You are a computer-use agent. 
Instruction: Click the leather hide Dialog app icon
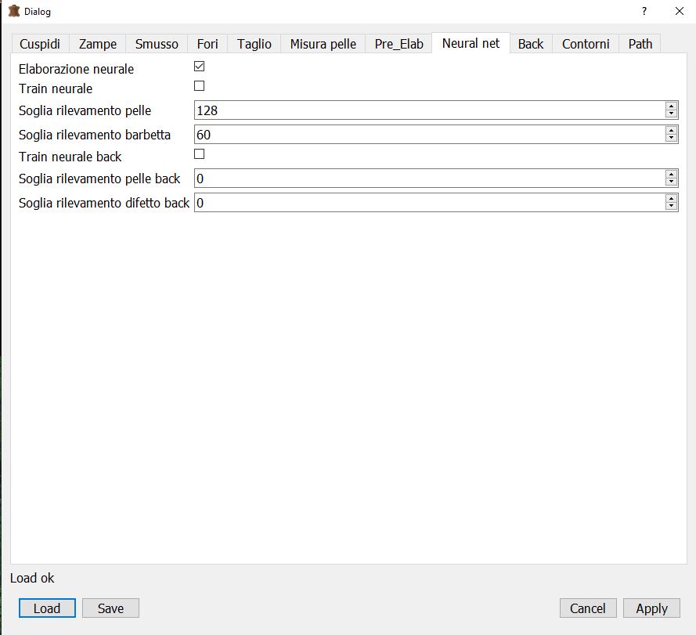pyautogui.click(x=13, y=12)
